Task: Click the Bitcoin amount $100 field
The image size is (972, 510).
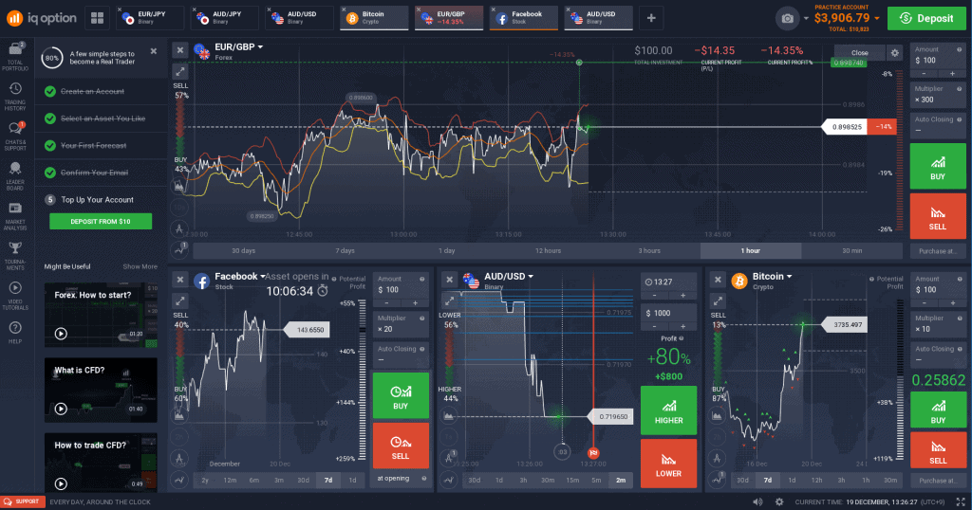Action: pos(938,285)
